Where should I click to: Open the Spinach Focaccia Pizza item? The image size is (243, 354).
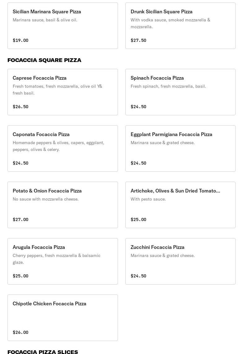(x=180, y=92)
